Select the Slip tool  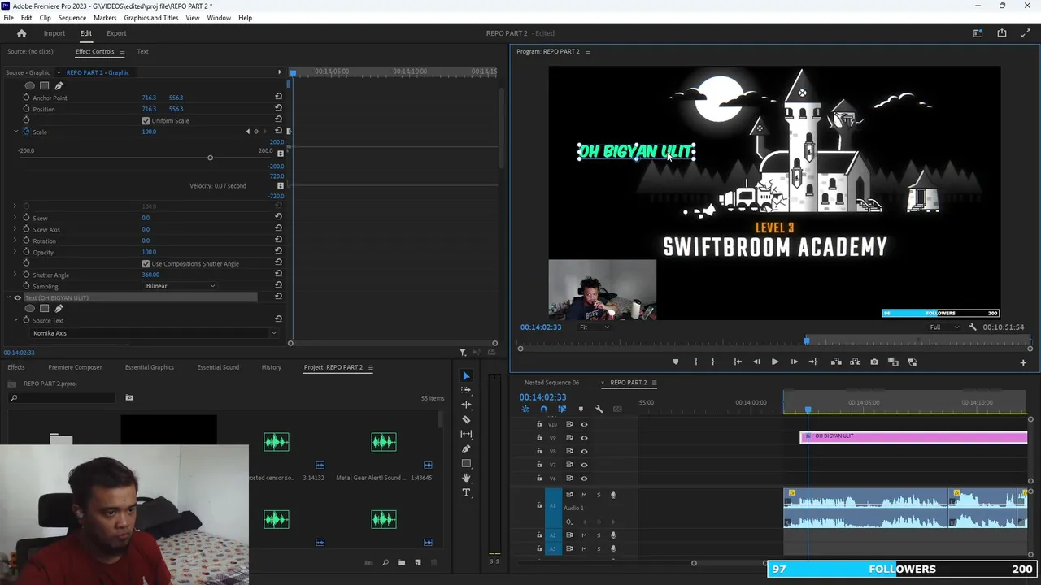pos(466,434)
